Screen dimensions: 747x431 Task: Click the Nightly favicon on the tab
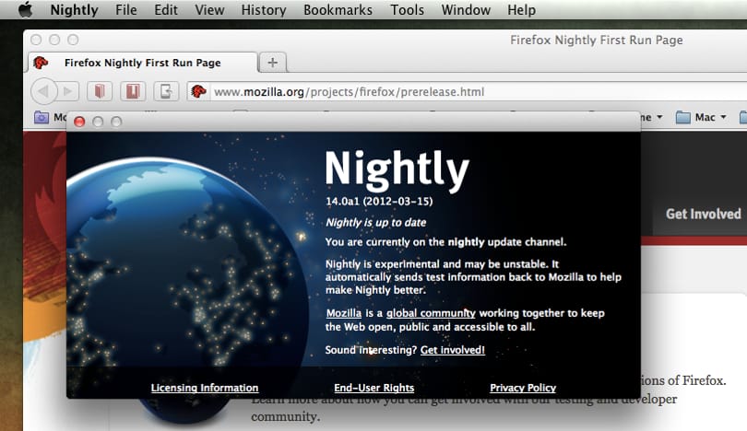pyautogui.click(x=41, y=63)
